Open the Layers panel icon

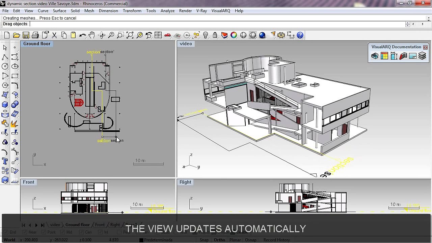[224, 35]
